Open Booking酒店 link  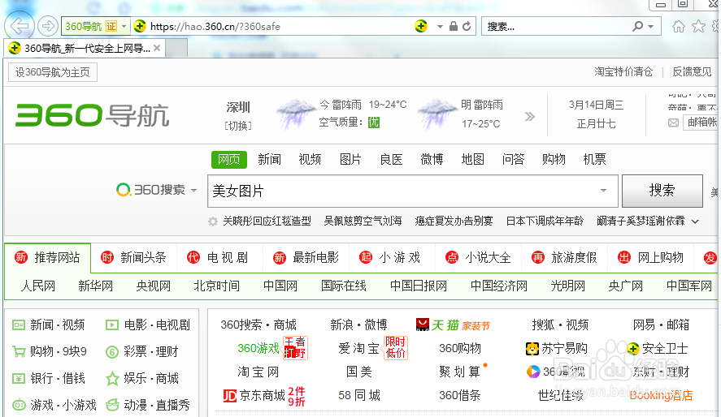point(661,395)
